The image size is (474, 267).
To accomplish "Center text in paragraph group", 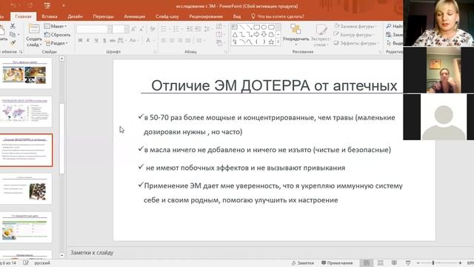I will click(172, 40).
